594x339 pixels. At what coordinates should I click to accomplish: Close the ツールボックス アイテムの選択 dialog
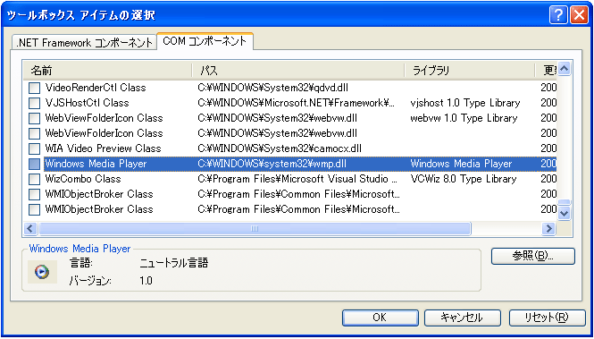tap(579, 15)
